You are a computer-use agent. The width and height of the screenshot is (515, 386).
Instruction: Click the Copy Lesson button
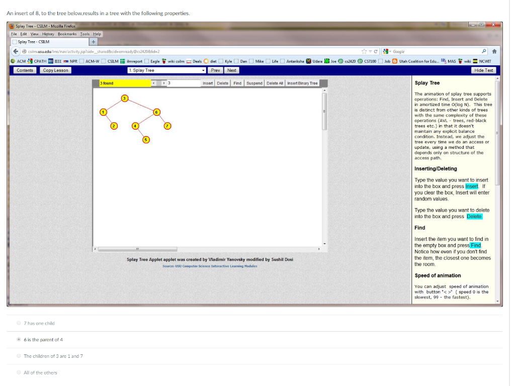tap(55, 70)
